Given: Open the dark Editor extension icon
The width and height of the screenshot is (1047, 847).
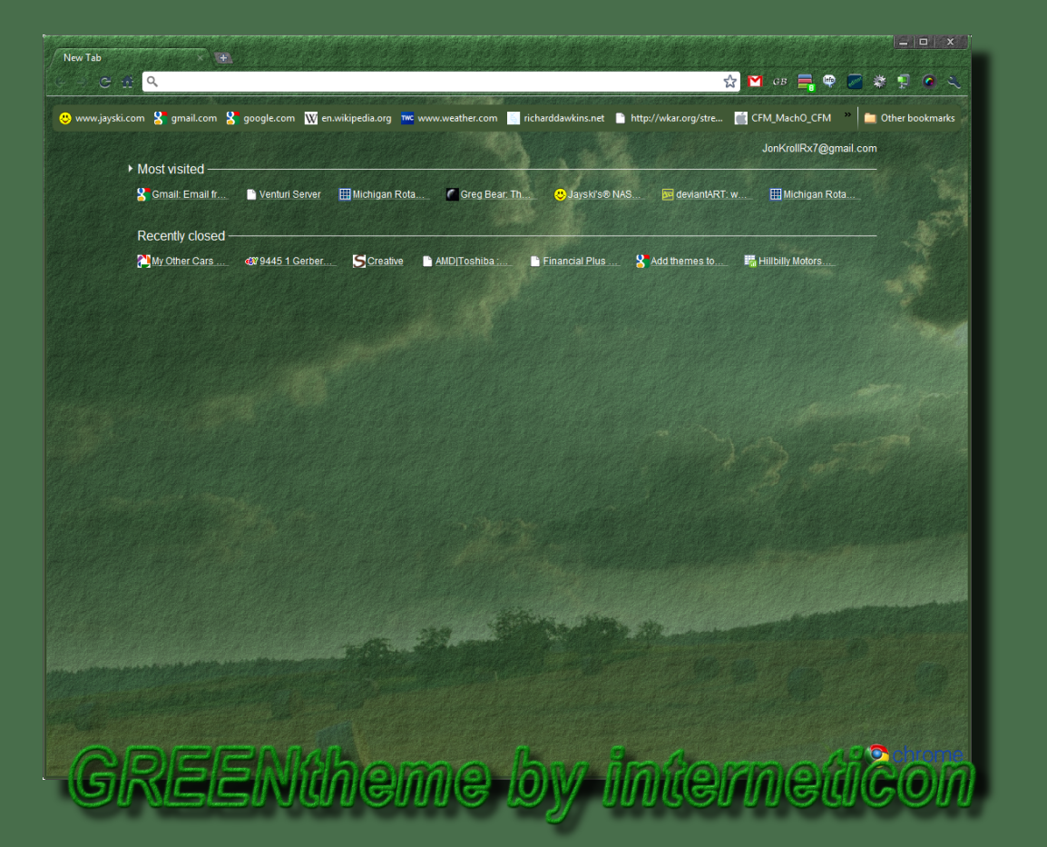Looking at the screenshot, I should (x=855, y=81).
